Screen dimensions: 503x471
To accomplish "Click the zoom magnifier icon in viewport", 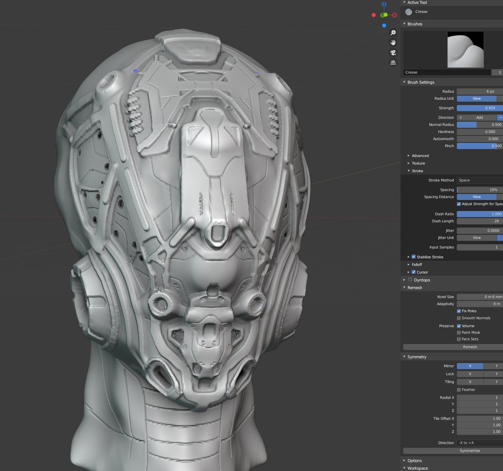I will [393, 33].
